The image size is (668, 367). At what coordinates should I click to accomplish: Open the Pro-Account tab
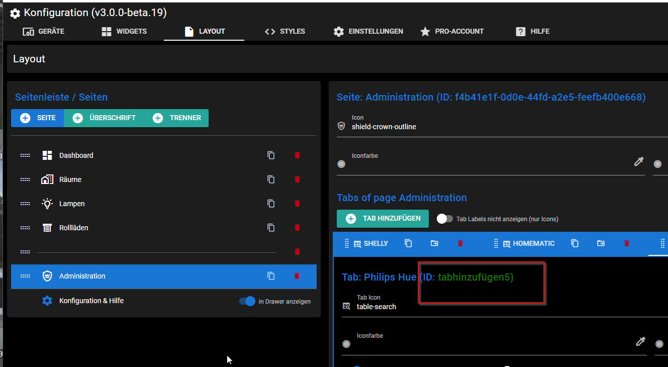[451, 31]
